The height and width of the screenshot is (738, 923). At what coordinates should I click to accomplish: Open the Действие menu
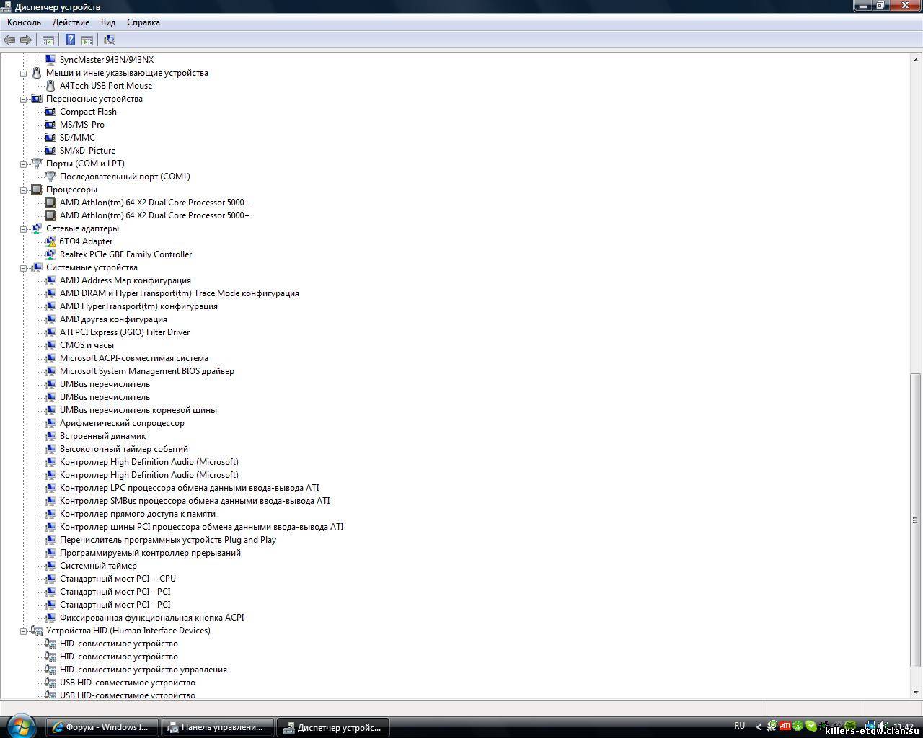(x=71, y=22)
